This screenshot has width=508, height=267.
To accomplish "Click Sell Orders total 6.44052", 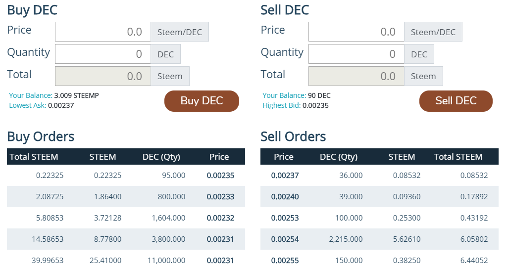I will (474, 261).
